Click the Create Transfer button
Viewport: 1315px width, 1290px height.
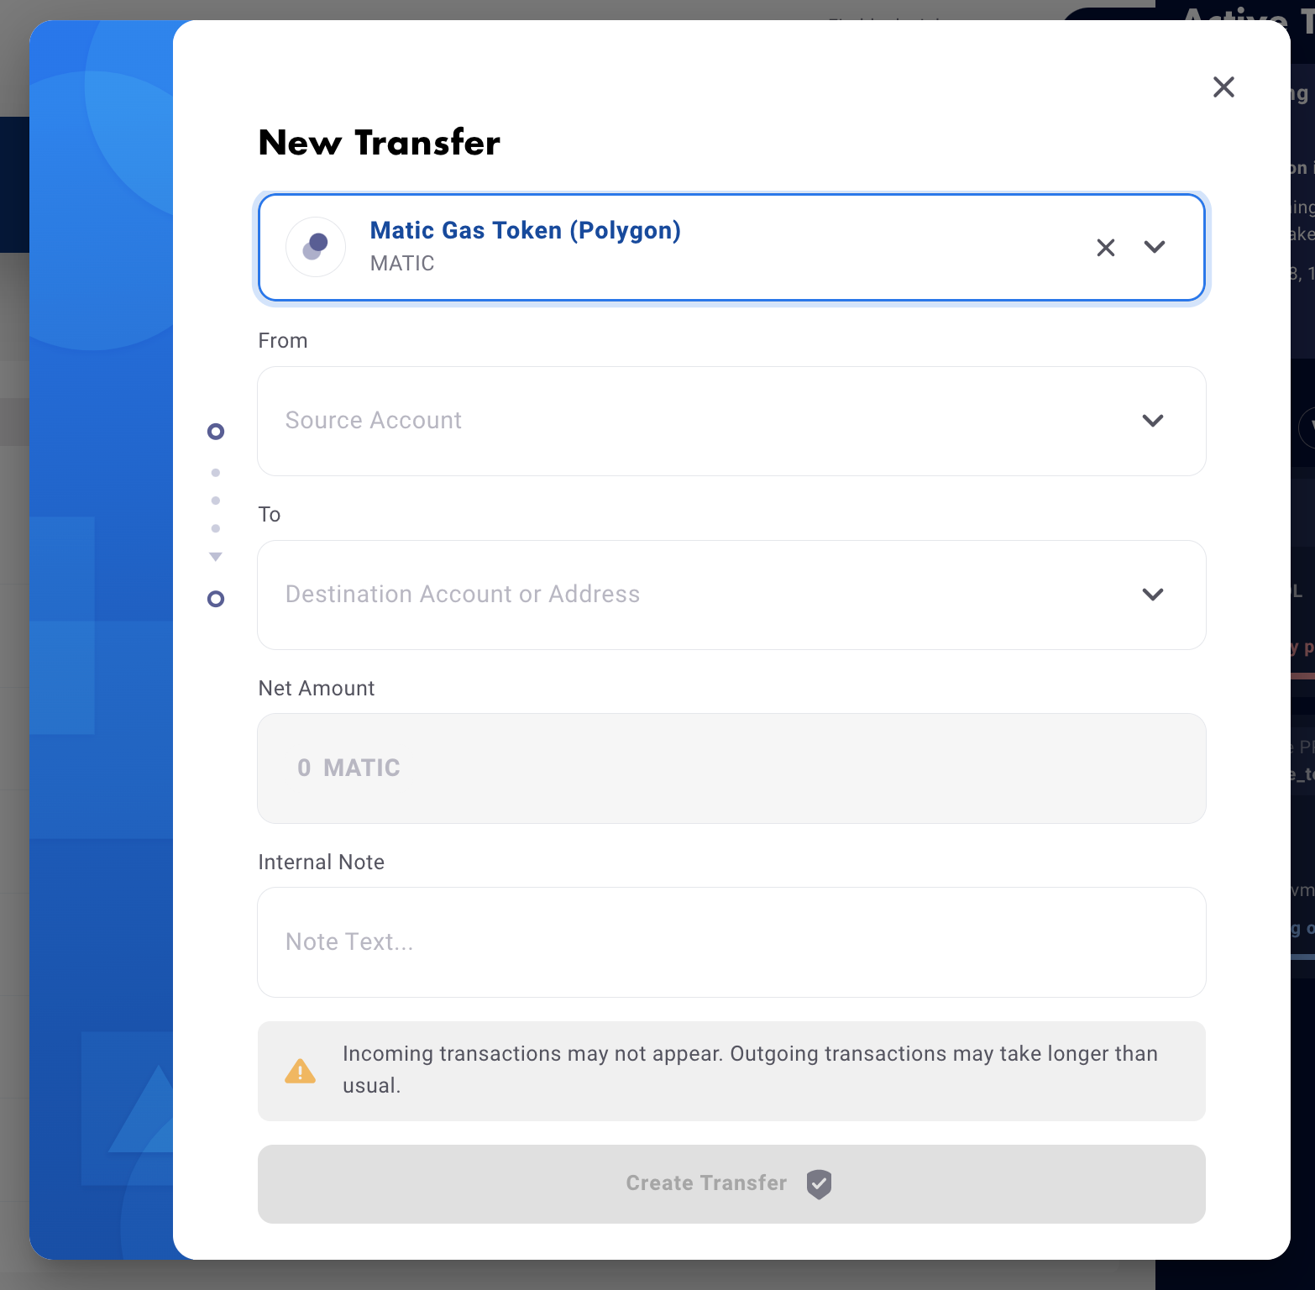[731, 1184]
